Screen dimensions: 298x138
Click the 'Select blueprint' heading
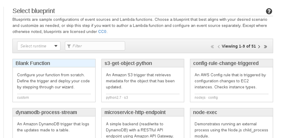[x=34, y=11]
